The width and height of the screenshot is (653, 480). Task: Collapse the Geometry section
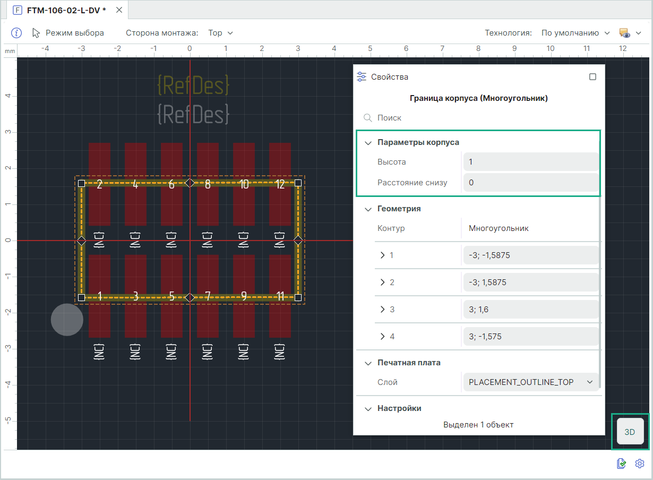368,209
